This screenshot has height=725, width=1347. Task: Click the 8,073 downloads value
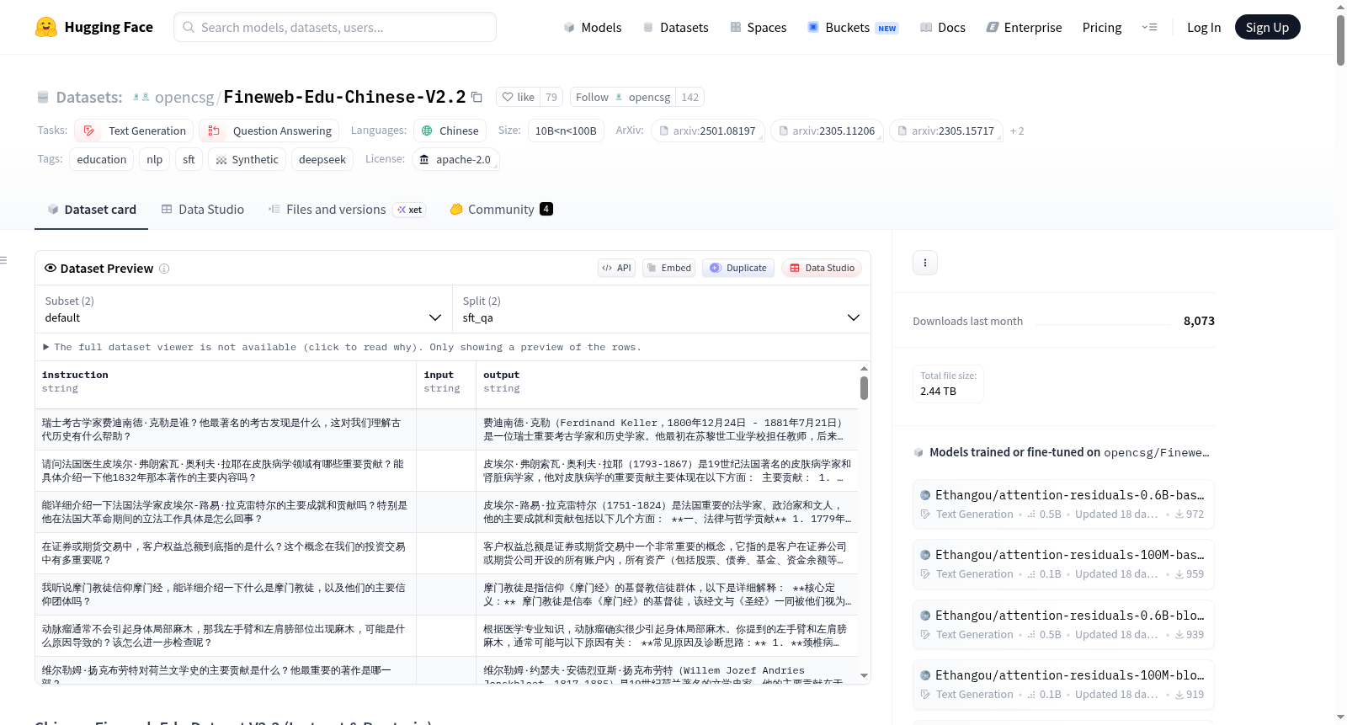(1199, 321)
